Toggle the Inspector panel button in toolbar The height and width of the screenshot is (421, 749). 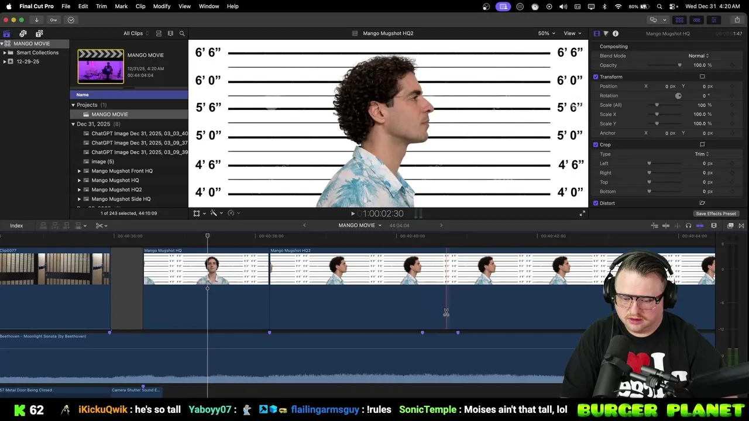[714, 20]
